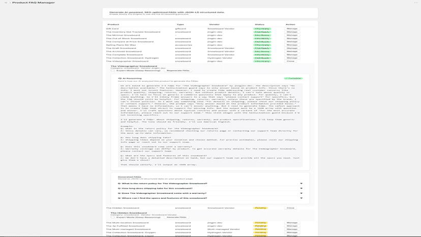Expand the warranty FAQ question
This screenshot has width=421, height=237.
pyautogui.click(x=210, y=193)
